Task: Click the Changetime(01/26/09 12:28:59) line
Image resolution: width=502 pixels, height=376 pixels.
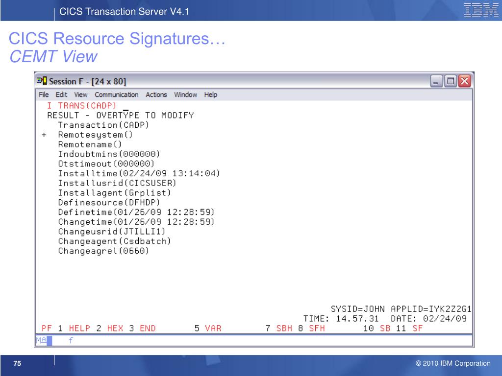Action: [x=136, y=222]
